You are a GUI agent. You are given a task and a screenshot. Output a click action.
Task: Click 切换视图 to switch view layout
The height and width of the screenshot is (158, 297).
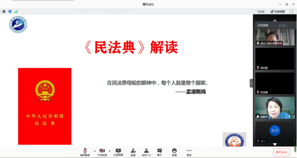click(x=278, y=12)
